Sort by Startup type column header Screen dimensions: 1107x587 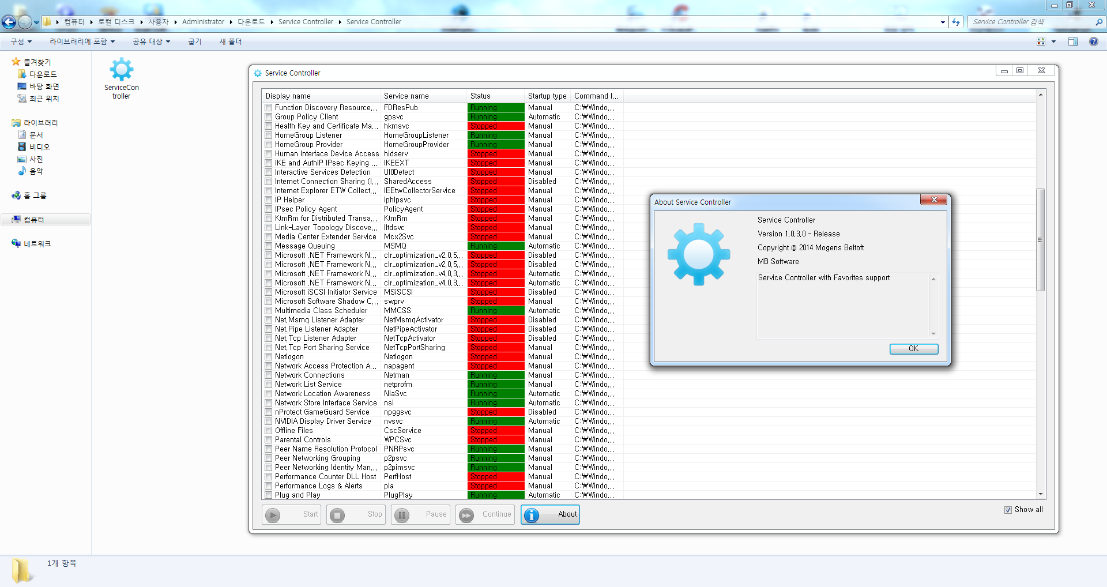548,96
